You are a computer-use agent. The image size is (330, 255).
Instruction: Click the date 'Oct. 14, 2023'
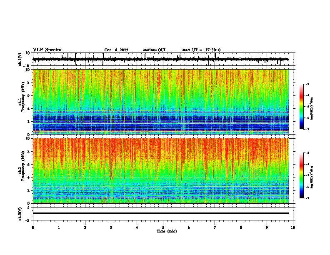pyautogui.click(x=116, y=50)
